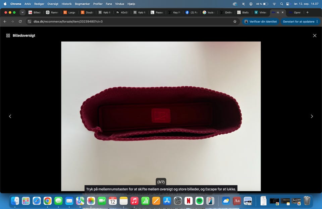Switch to the 40x50 tab
This screenshot has width=322, height=209.
pos(122,12)
